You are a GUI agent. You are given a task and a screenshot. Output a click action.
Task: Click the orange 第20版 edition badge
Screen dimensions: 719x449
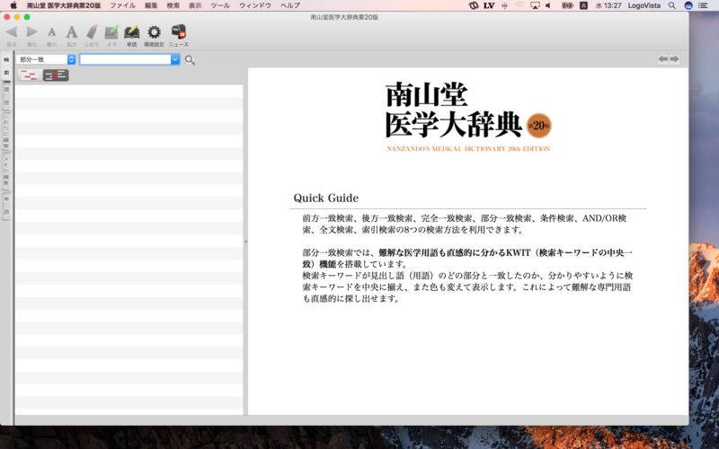[538, 125]
